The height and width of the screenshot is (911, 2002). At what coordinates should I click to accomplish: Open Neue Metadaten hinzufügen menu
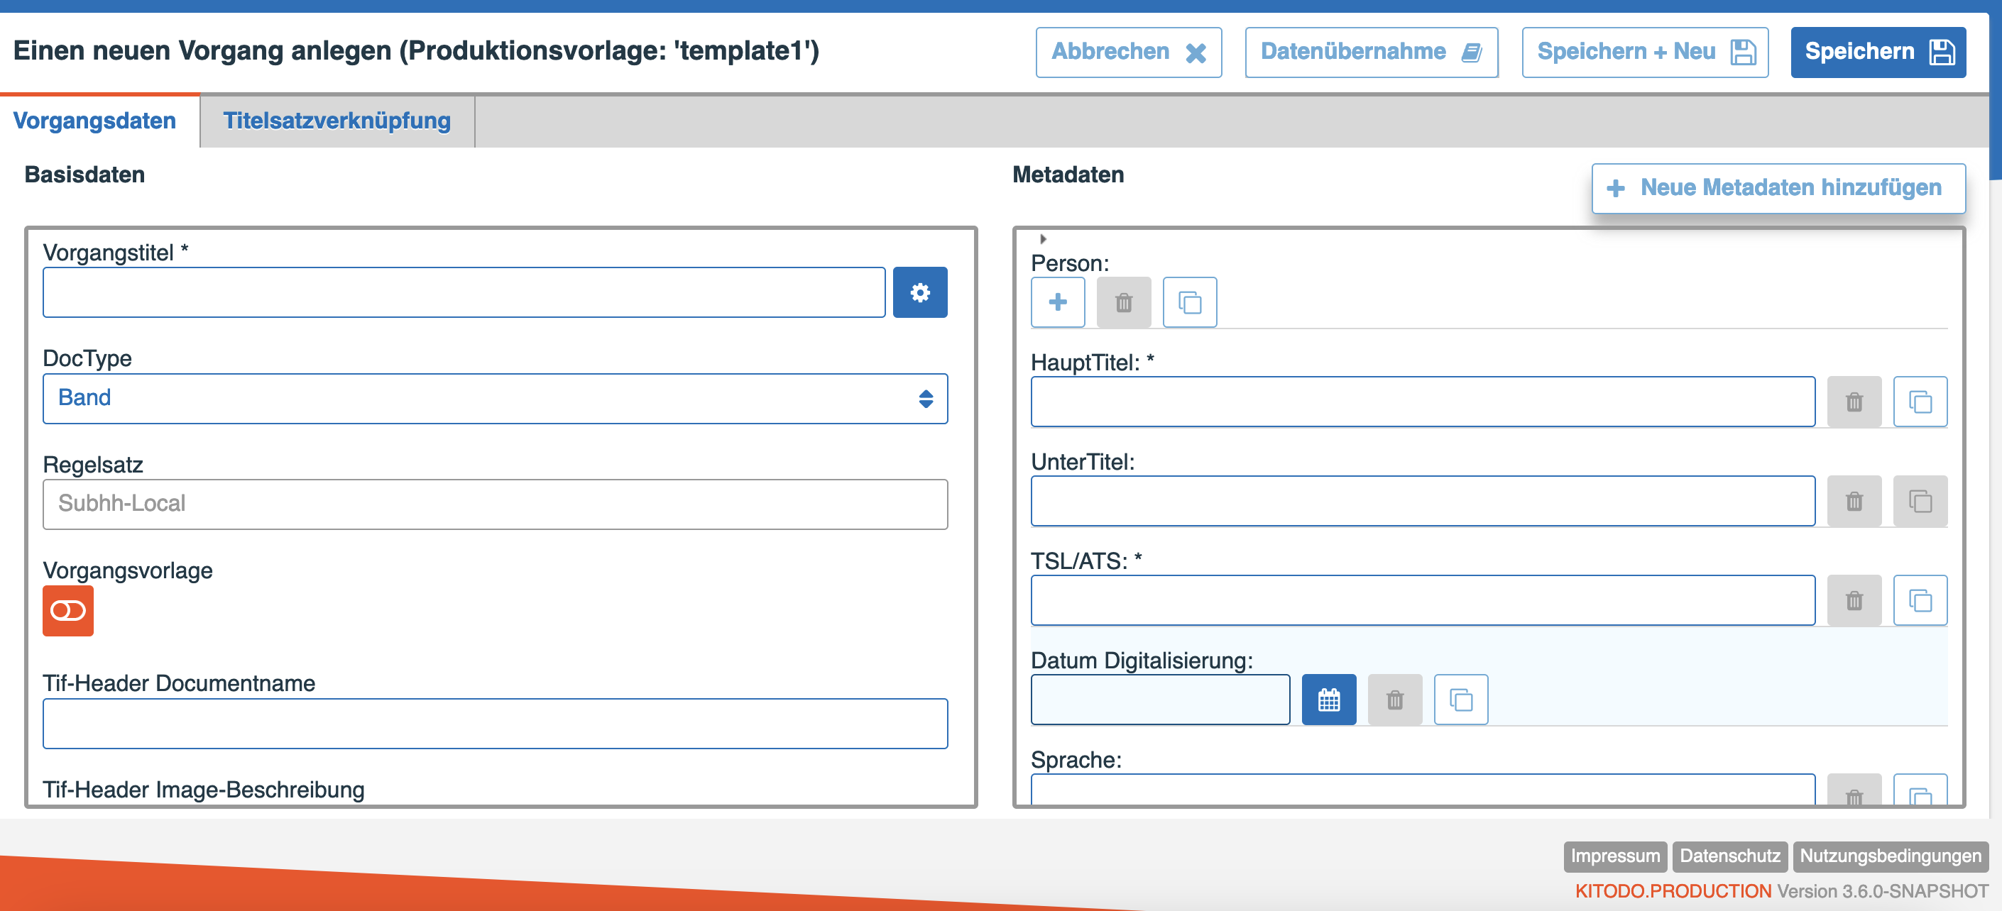(x=1778, y=188)
